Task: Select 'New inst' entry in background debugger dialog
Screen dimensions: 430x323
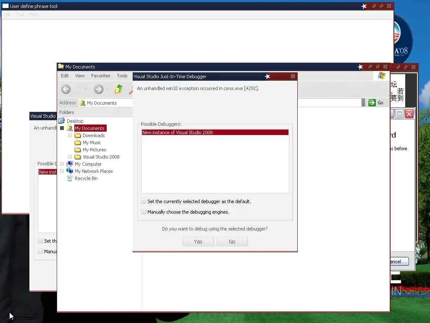Action: [x=47, y=172]
